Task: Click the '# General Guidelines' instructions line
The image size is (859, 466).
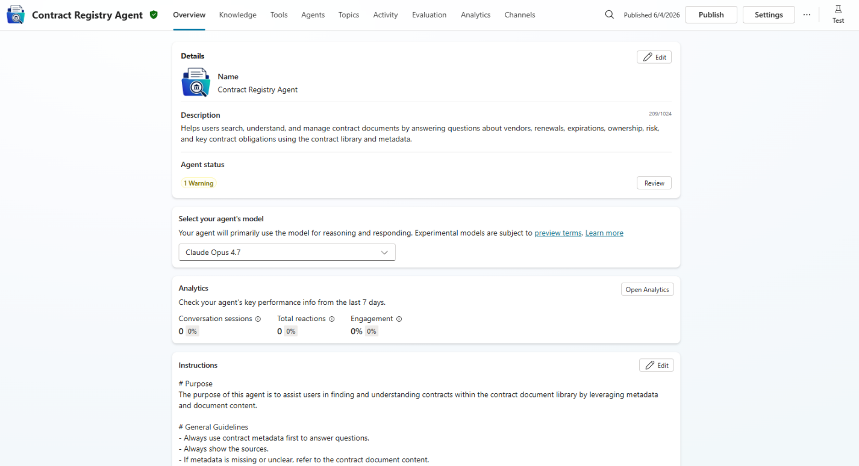Action: 213,428
